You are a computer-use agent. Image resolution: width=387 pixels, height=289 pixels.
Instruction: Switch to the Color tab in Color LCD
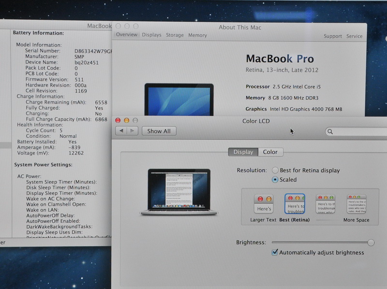[270, 152]
